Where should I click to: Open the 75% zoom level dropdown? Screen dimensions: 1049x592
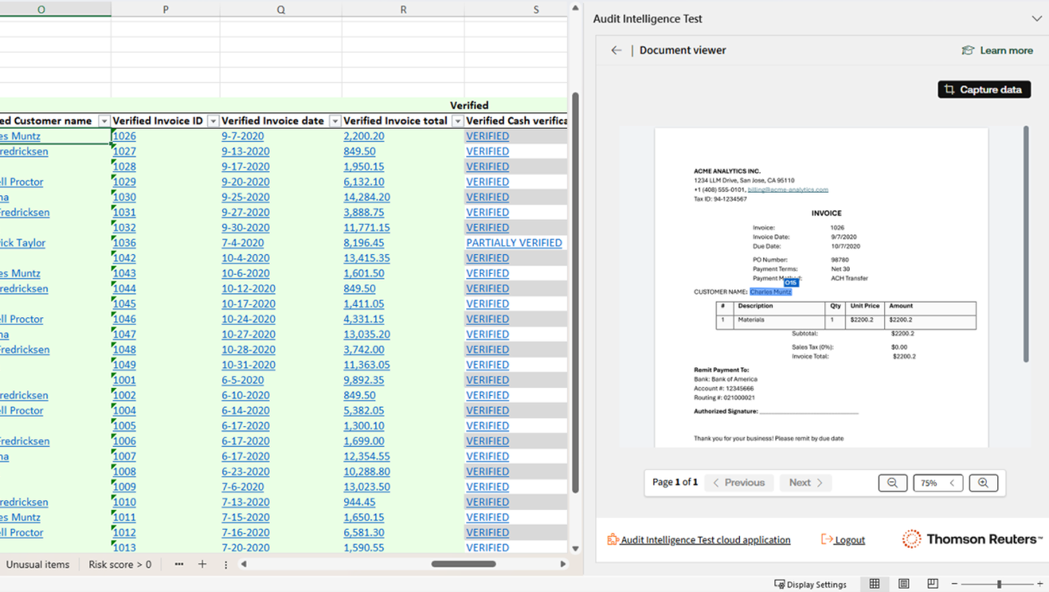point(938,483)
